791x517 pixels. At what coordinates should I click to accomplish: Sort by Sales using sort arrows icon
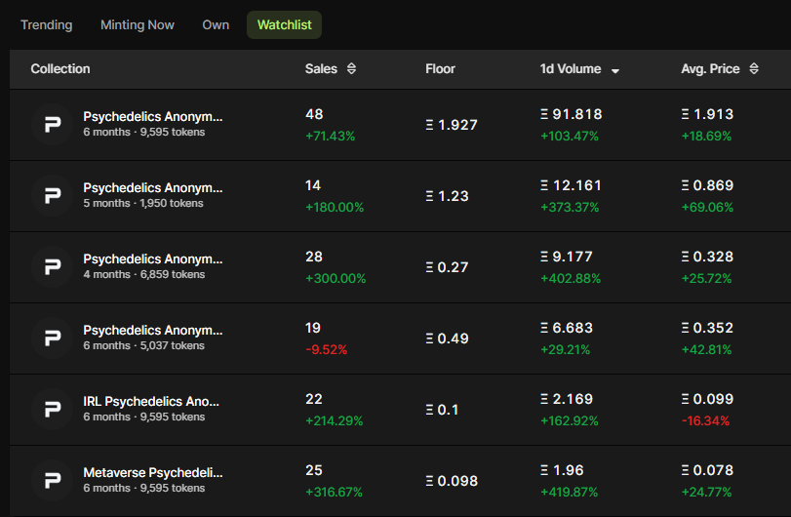point(352,68)
